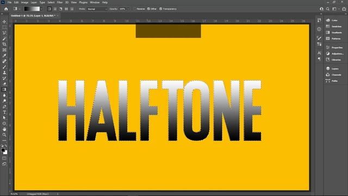Open the Paragraph panel icon
348x196 pixels.
click(x=319, y=59)
